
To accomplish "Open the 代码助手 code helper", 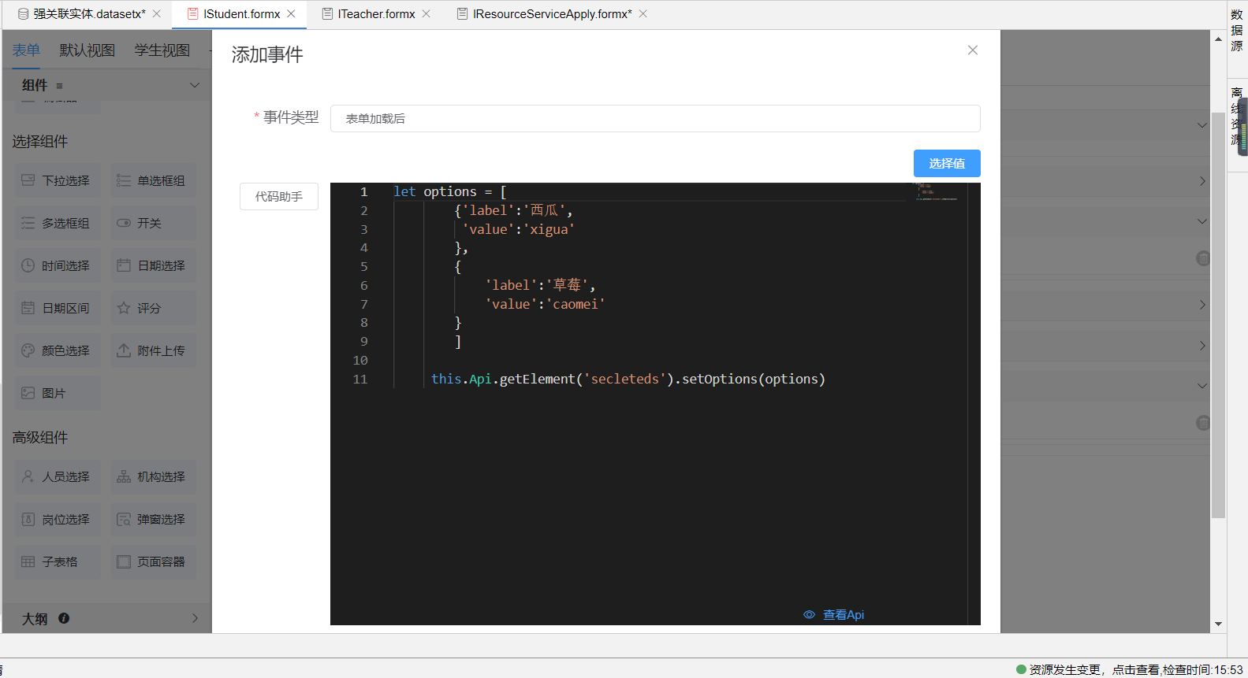I will [278, 196].
